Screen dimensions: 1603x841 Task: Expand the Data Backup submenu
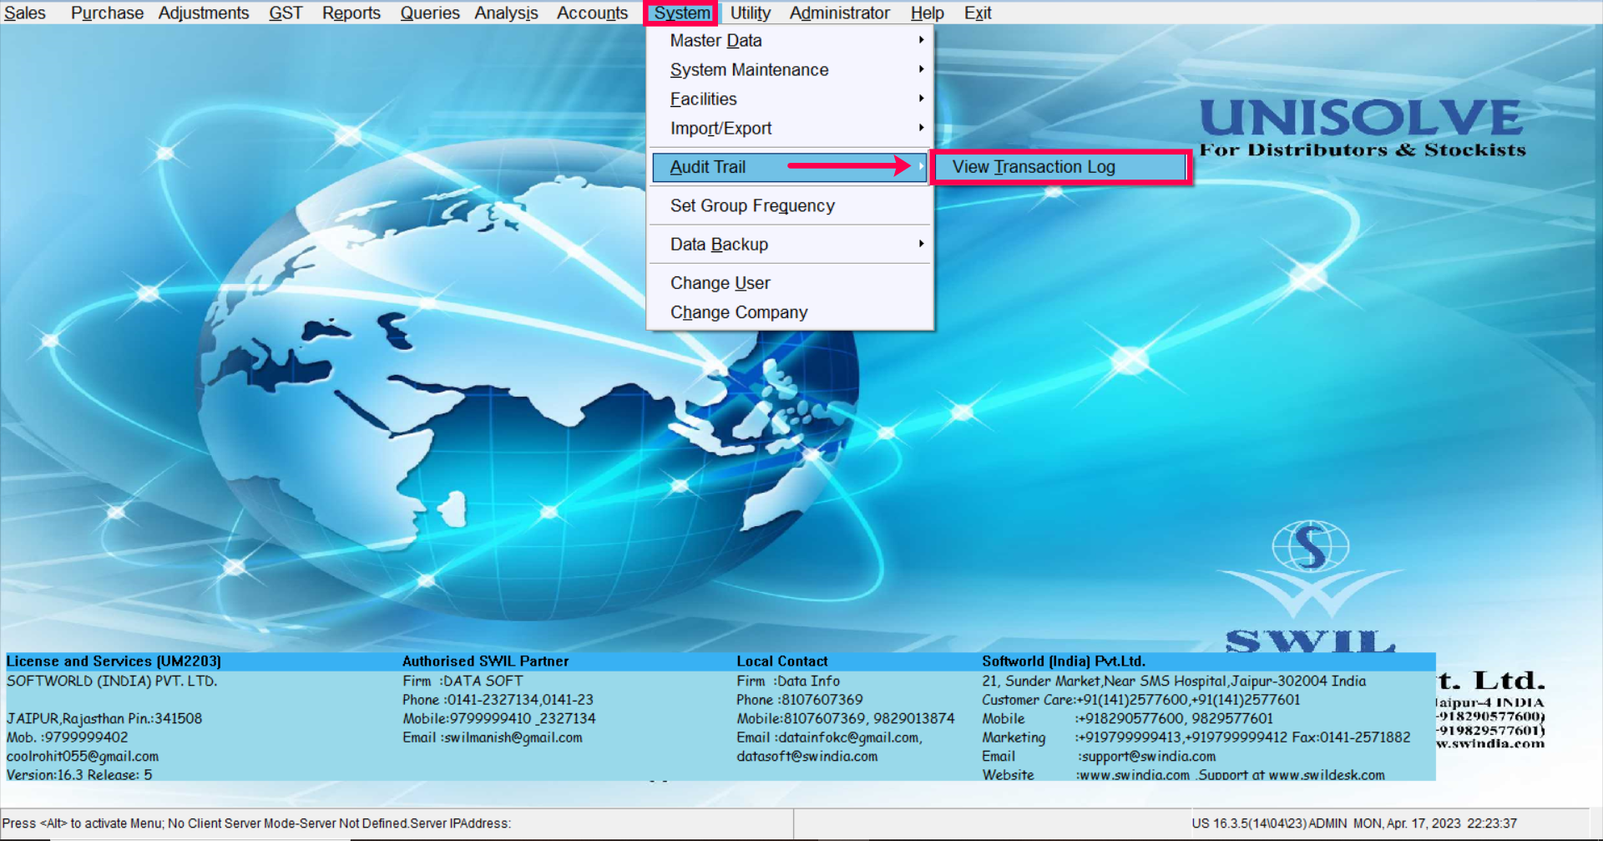coord(790,244)
